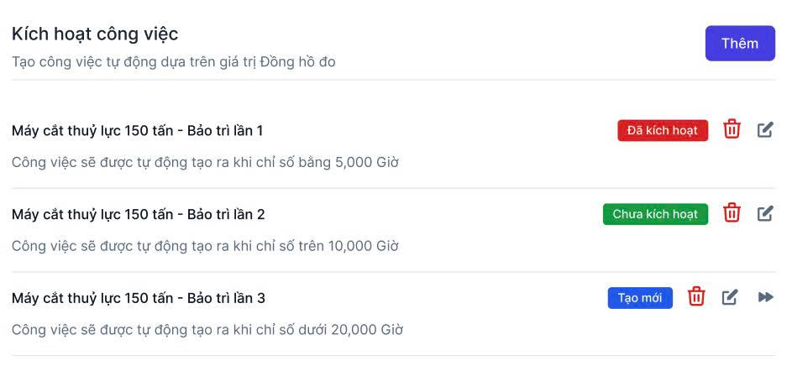792x366 pixels.
Task: Delete the Bảo trì lần 3 trigger
Action: pyautogui.click(x=696, y=297)
